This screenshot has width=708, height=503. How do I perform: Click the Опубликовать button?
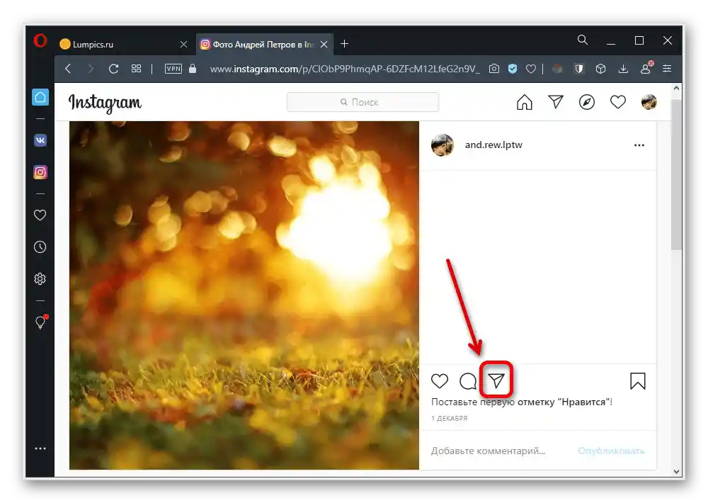(612, 451)
